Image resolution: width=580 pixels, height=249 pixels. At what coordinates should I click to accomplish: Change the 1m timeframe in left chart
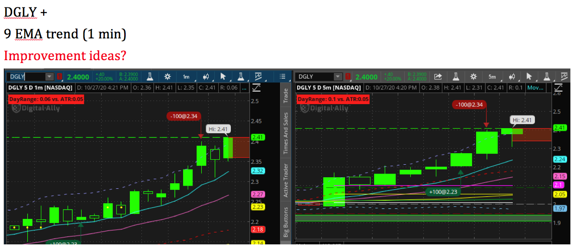tap(186, 77)
